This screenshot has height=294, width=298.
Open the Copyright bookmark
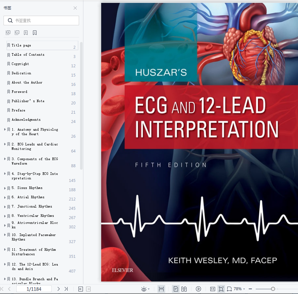42,64
